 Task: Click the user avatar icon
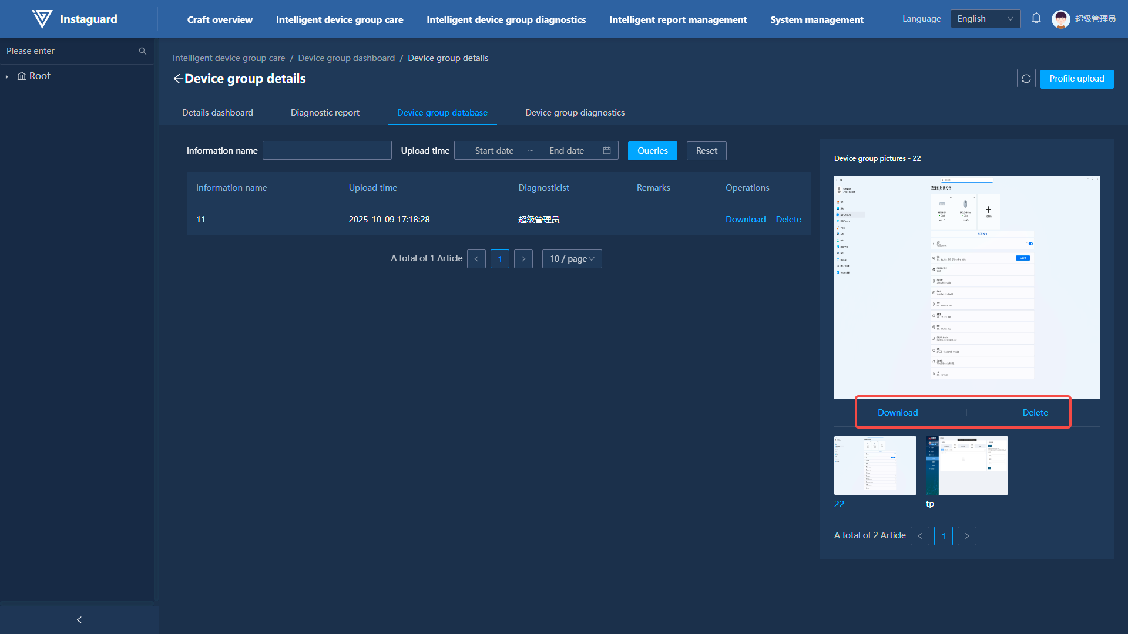click(1060, 19)
